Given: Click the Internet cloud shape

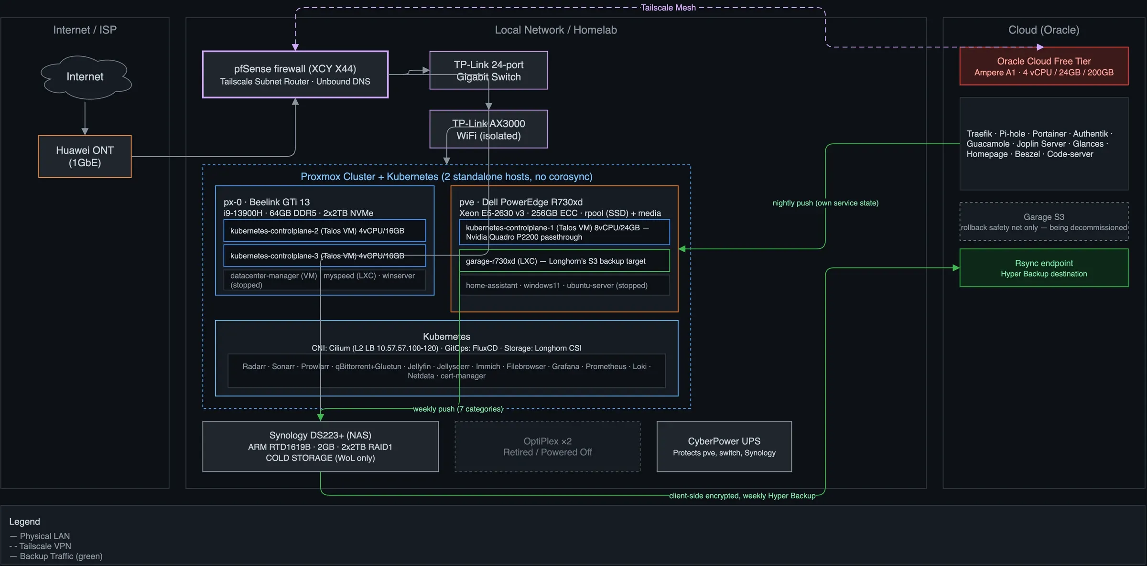Looking at the screenshot, I should pyautogui.click(x=85, y=77).
